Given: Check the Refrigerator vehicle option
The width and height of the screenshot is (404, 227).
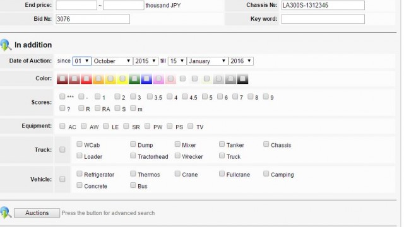Looking at the screenshot, I should pyautogui.click(x=80, y=174).
